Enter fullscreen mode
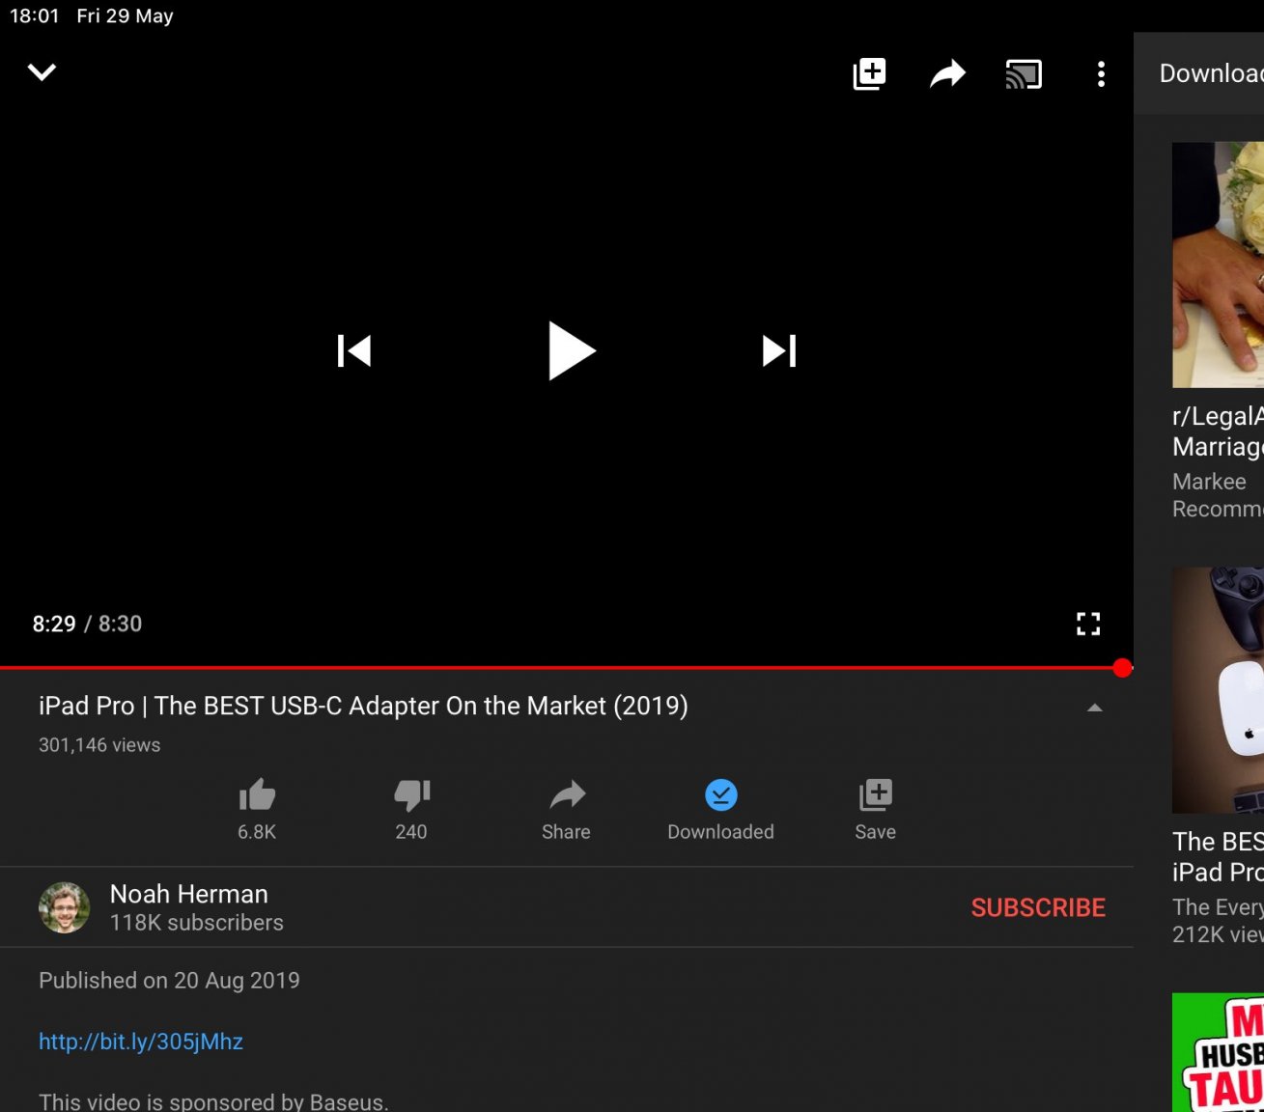The height and width of the screenshot is (1112, 1264). [x=1088, y=624]
